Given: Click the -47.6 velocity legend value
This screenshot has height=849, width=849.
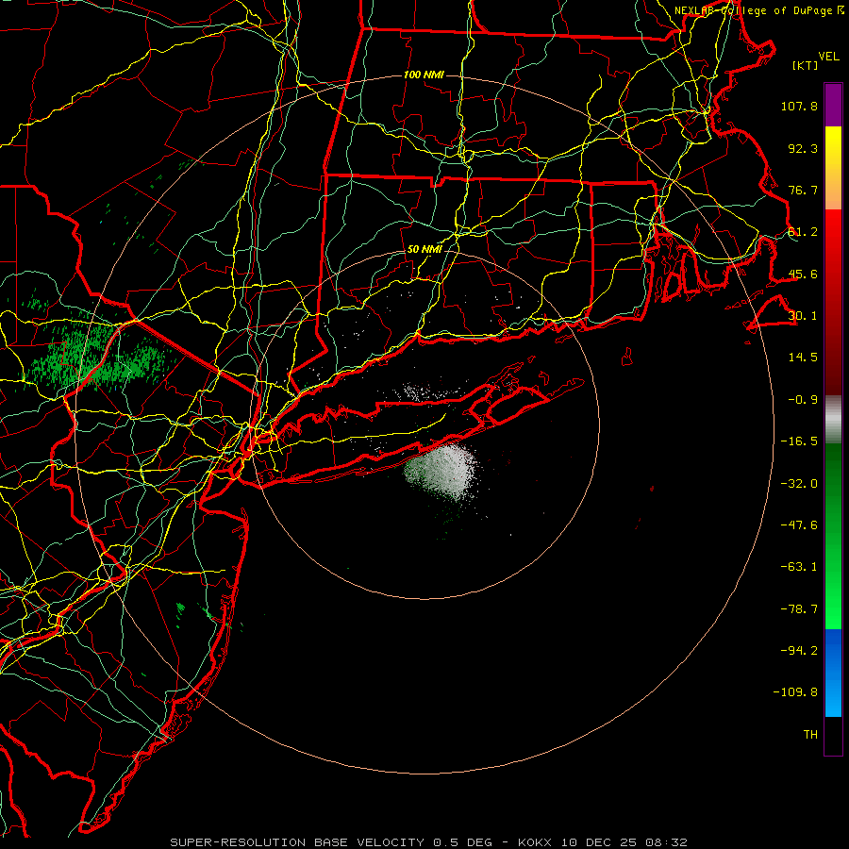Looking at the screenshot, I should pos(799,525).
